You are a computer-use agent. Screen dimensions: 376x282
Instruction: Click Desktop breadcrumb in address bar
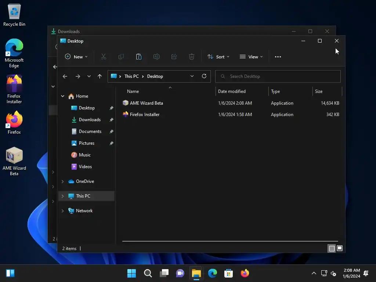155,76
